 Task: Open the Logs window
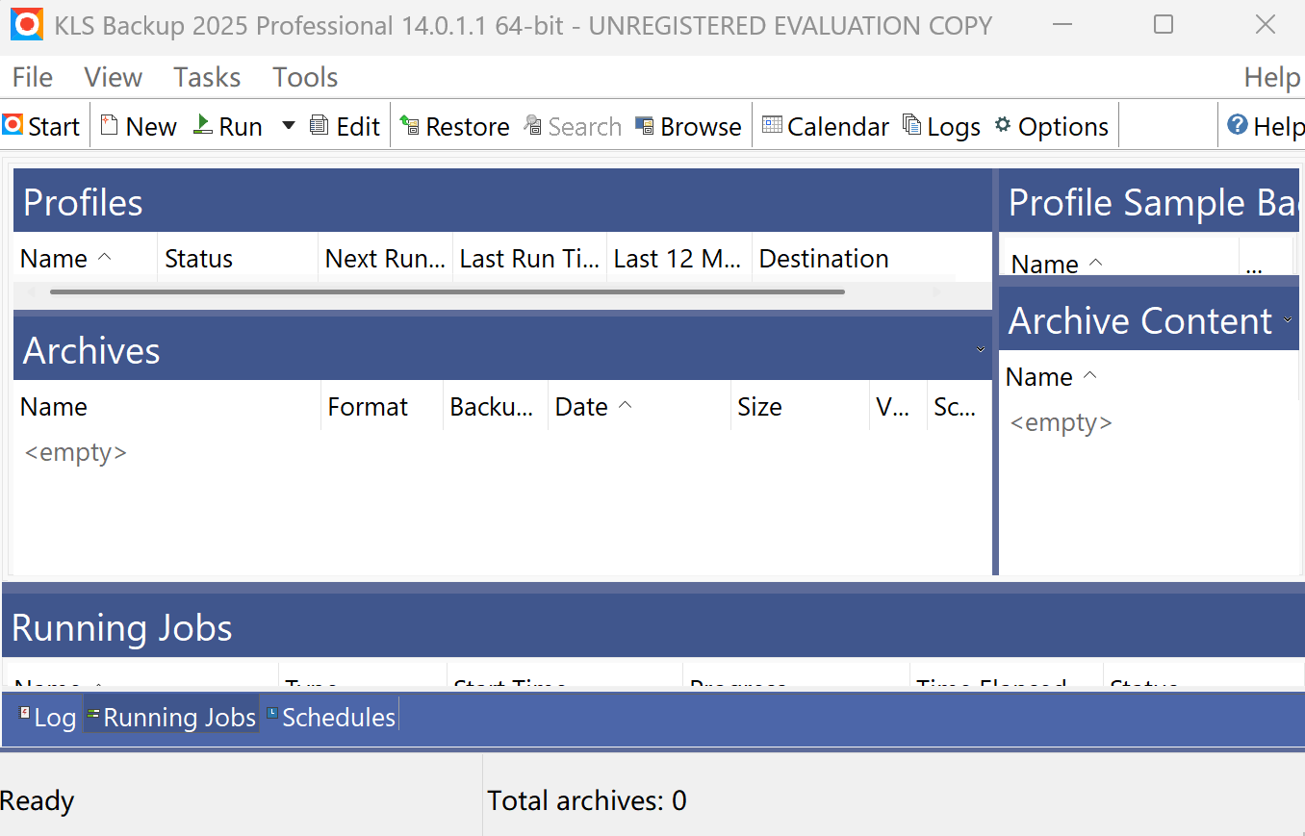[x=941, y=126]
